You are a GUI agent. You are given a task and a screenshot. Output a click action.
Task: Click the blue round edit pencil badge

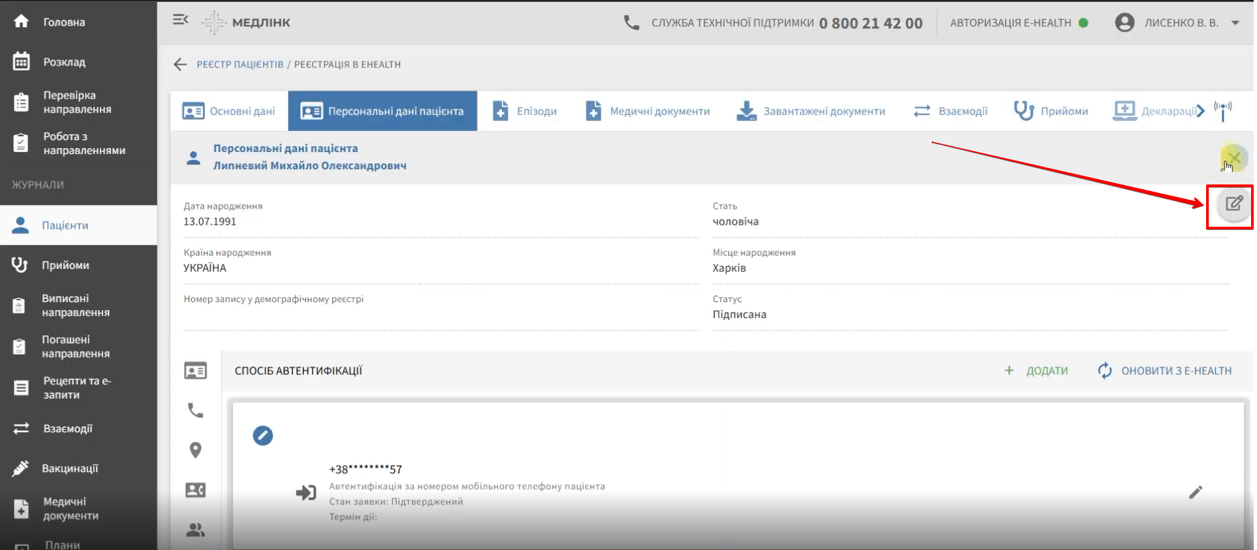[263, 436]
